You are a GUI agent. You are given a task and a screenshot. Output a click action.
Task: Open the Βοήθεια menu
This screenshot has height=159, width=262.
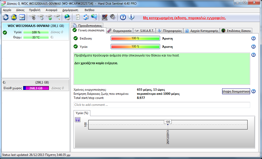tap(89, 10)
